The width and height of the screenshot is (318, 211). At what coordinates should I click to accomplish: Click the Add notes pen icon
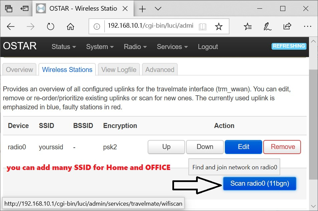[x=267, y=27]
